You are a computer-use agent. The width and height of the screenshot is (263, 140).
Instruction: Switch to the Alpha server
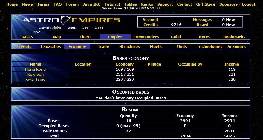(x=56, y=28)
